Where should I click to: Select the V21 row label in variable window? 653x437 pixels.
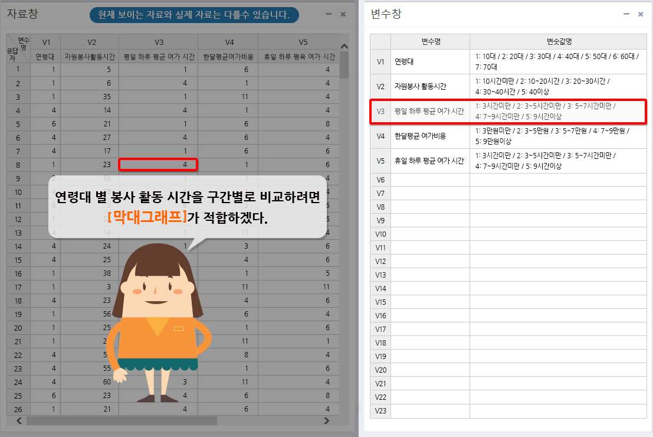[x=380, y=383]
